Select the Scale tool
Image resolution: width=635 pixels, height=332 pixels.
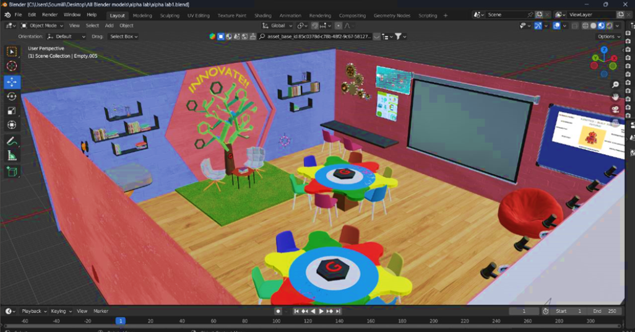pyautogui.click(x=12, y=111)
